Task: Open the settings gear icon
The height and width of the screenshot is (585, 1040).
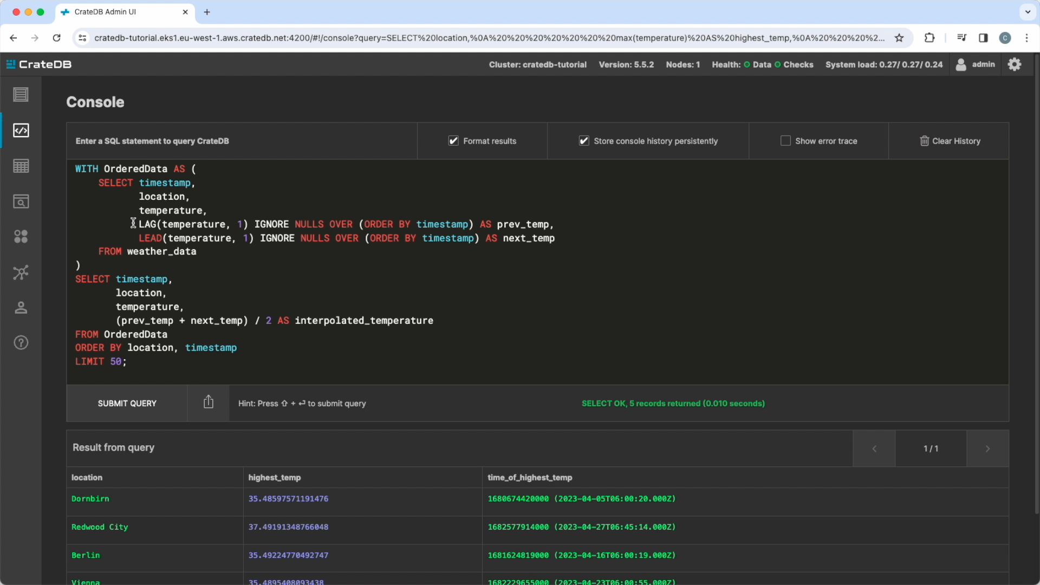Action: click(1015, 64)
